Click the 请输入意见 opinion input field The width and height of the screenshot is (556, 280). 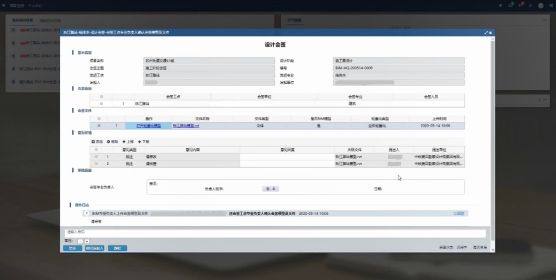coord(275,233)
